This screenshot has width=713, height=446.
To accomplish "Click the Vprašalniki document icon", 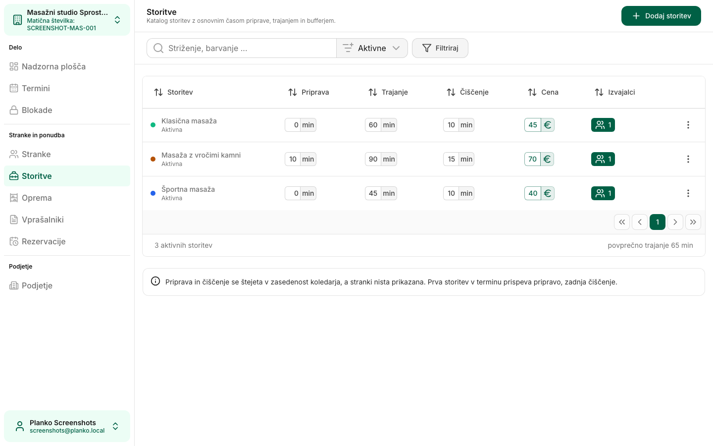I will [x=14, y=220].
